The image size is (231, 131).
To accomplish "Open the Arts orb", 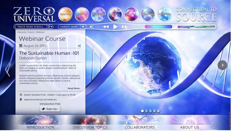I will [x=131, y=14].
